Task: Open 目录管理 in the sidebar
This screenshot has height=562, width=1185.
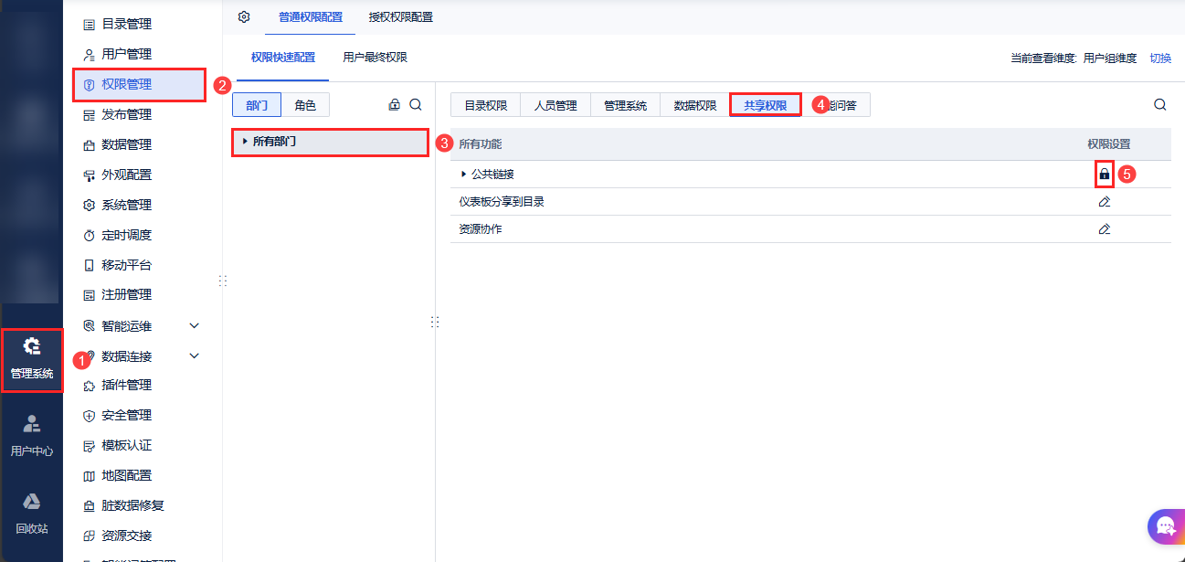Action: pos(126,24)
